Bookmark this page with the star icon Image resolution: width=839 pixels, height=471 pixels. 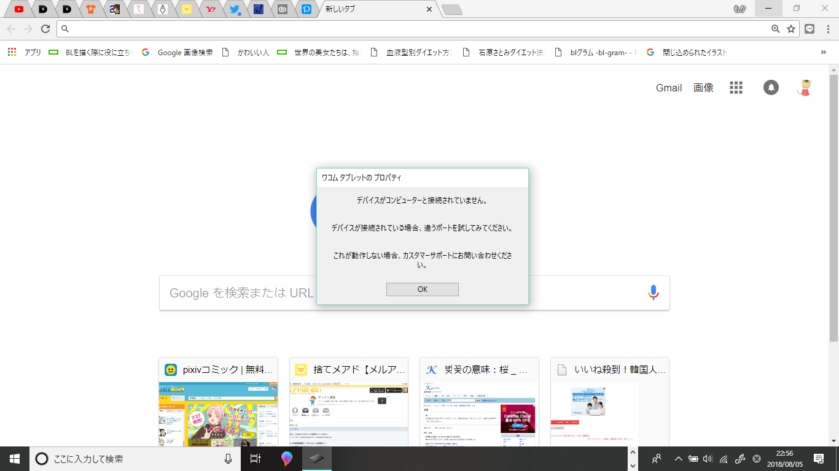click(791, 29)
